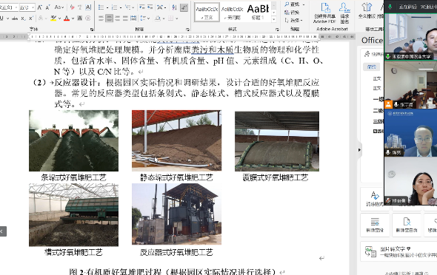437x275 pixels.
Task: Click the Increase Indent icon
Action: click(150, 7)
